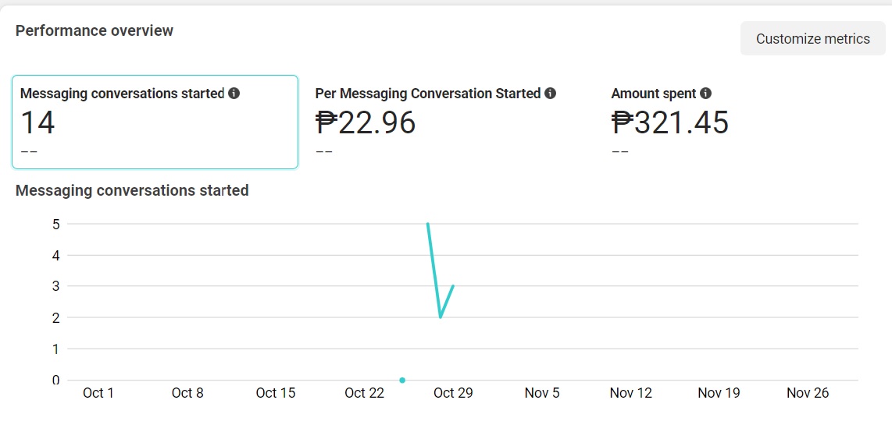Click the Messaging conversations started chart title
The width and height of the screenshot is (892, 439).
pos(132,190)
